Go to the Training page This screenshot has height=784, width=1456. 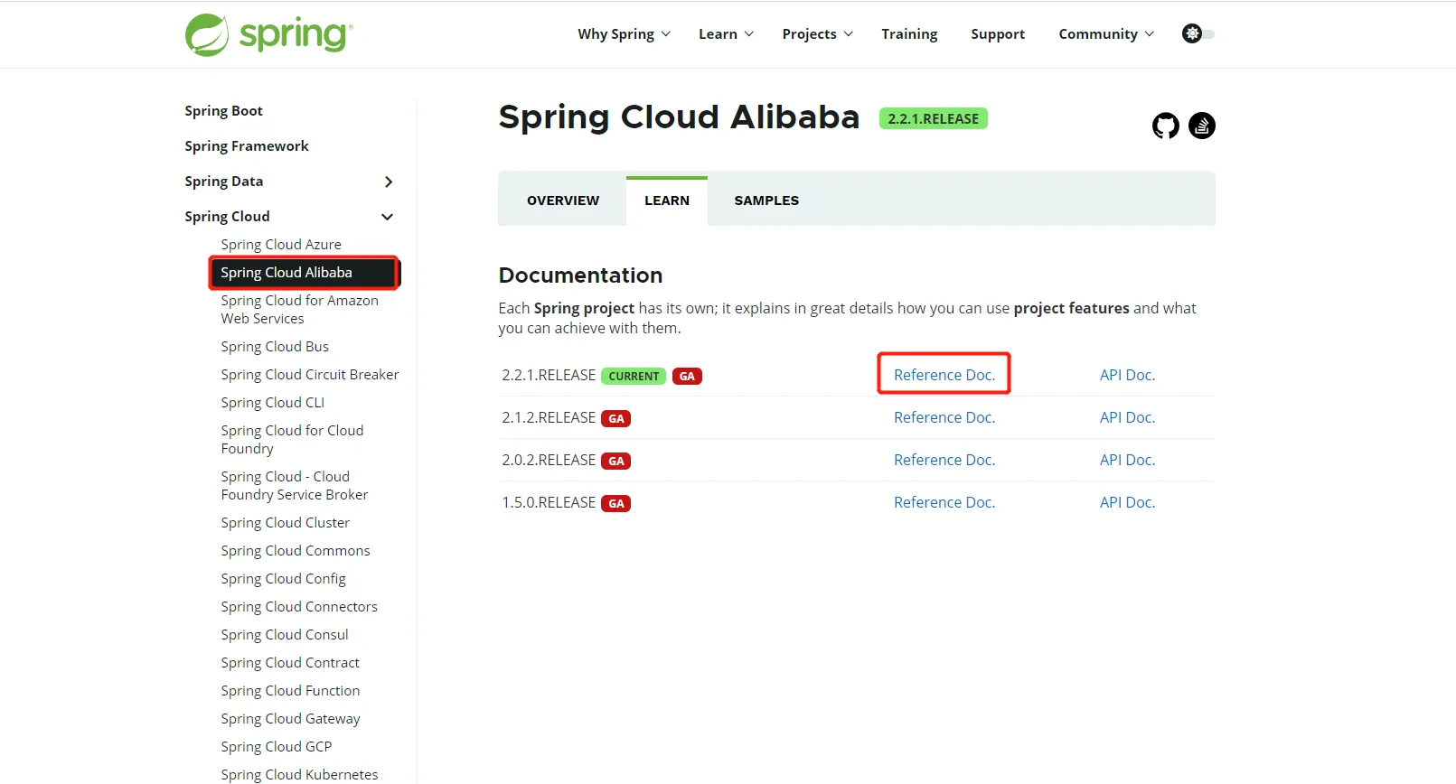click(x=909, y=34)
